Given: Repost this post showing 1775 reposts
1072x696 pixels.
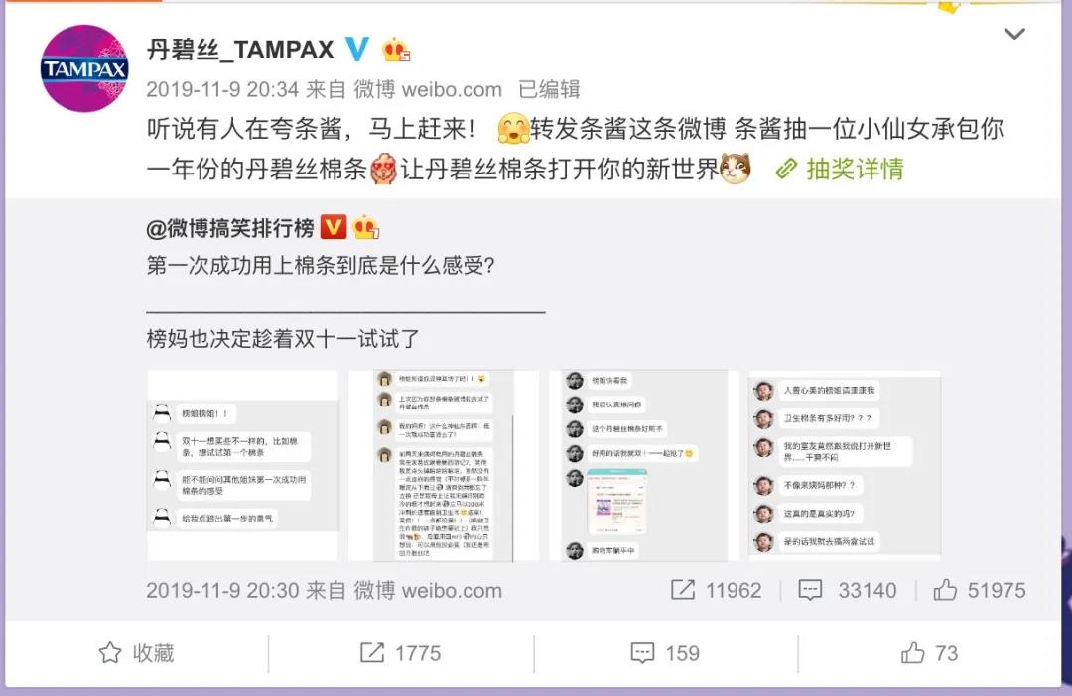Looking at the screenshot, I should 401,653.
